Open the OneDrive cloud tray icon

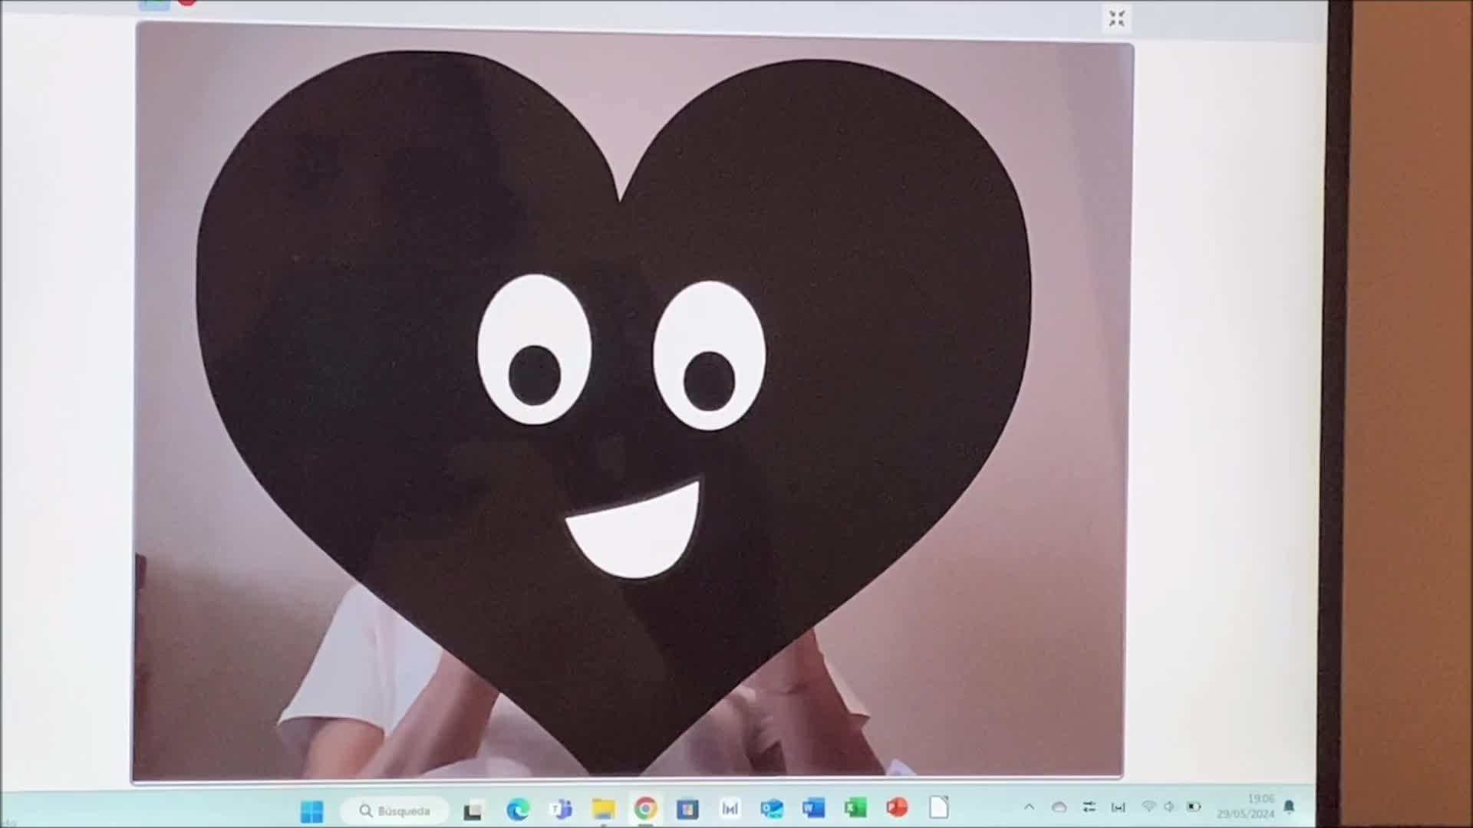point(1059,807)
